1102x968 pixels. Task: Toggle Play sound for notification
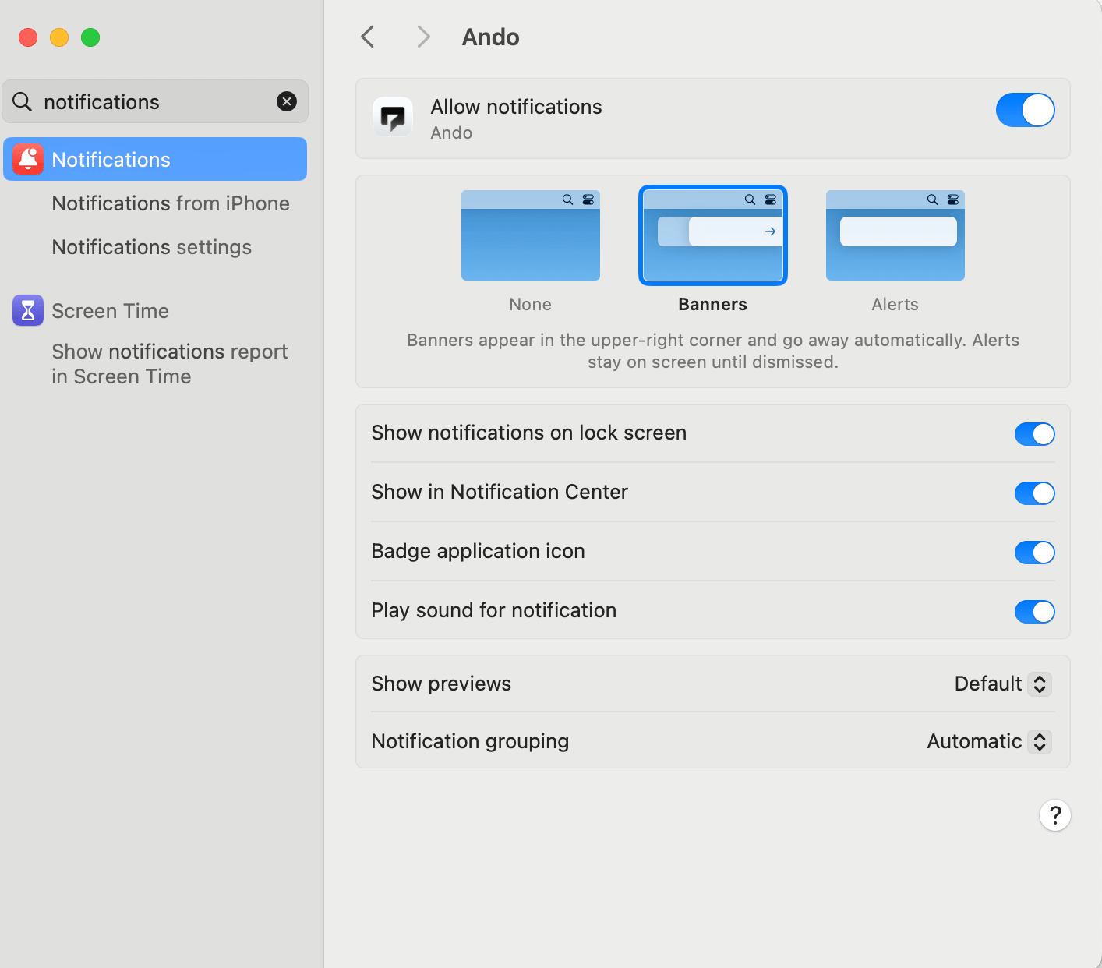(x=1035, y=612)
